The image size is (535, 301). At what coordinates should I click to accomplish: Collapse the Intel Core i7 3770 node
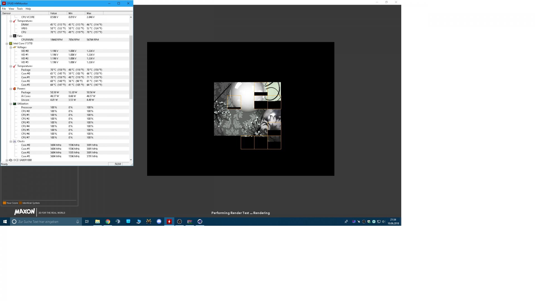[x=7, y=43]
